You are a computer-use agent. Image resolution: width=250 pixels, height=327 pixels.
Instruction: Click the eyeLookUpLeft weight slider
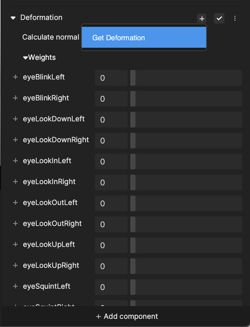point(186,245)
